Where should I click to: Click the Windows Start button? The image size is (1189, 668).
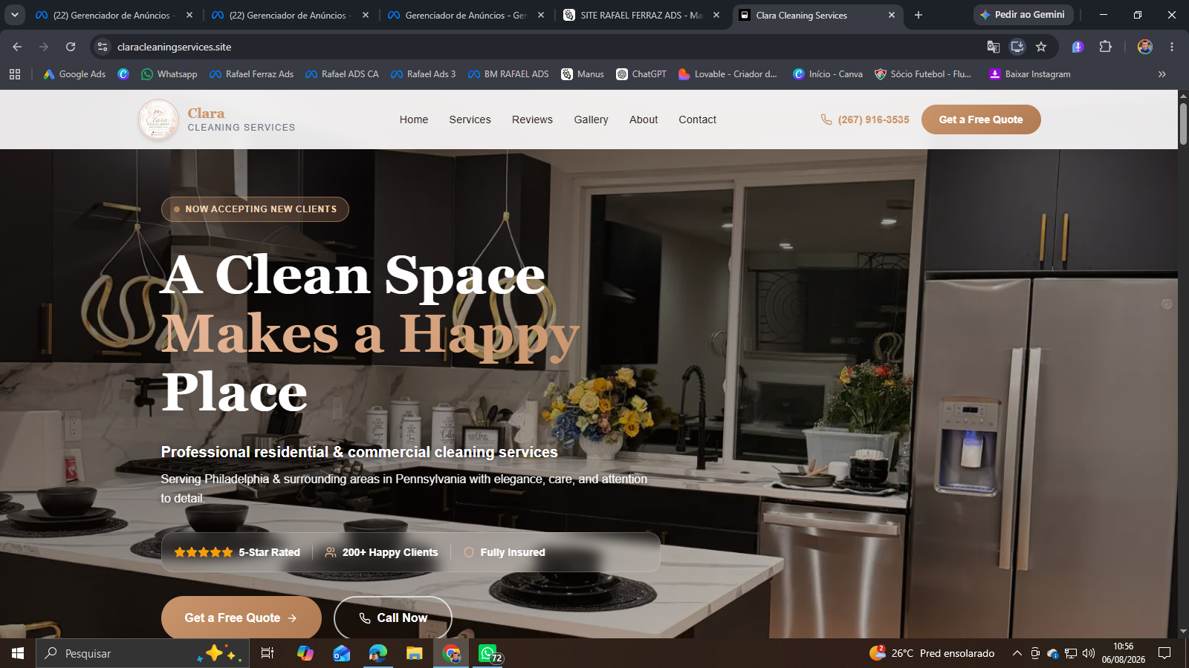18,653
